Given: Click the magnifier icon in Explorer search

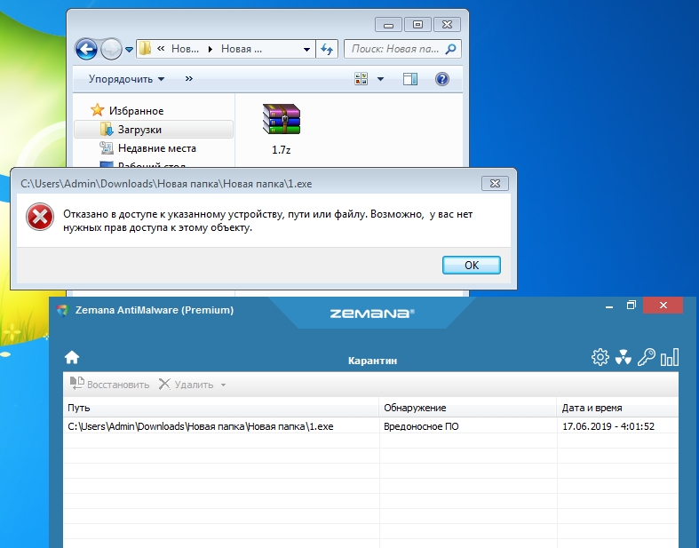Looking at the screenshot, I should pyautogui.click(x=451, y=49).
